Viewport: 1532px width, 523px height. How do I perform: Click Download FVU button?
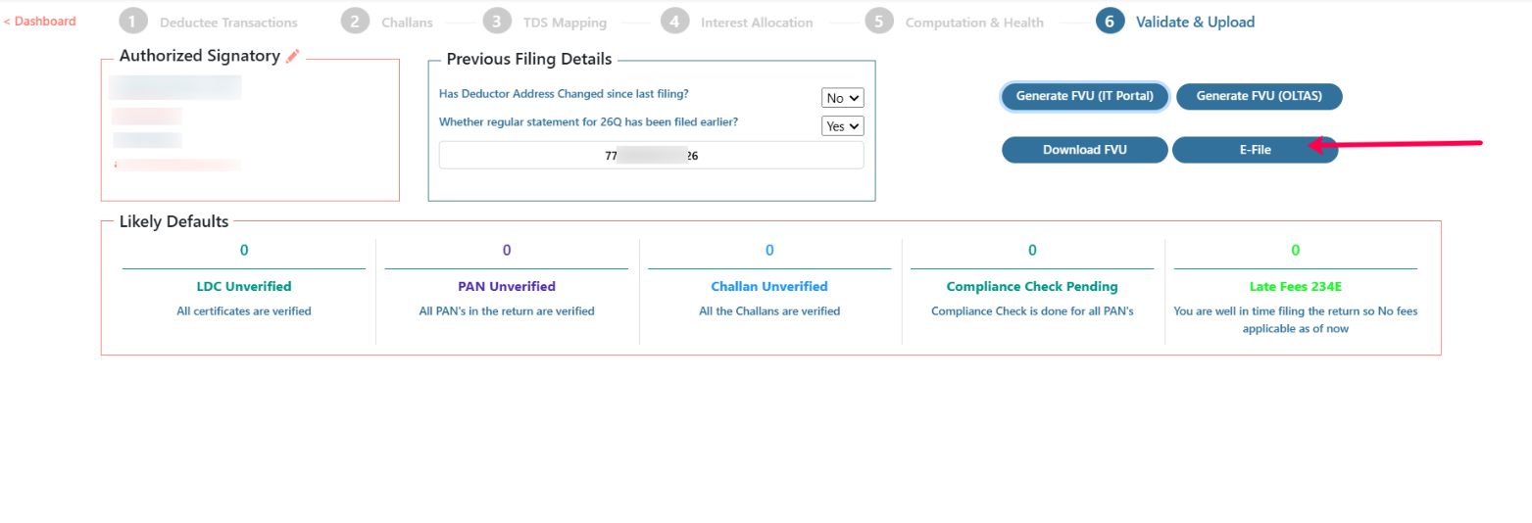1085,150
